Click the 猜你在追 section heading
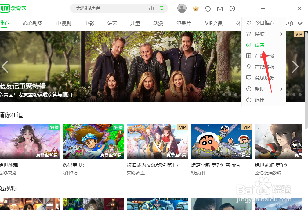Screen dimensions: 308x210 11,115
